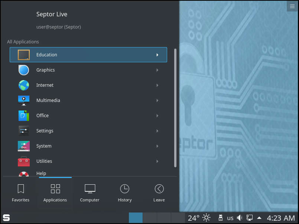Open the Multimedia category icon

point(24,100)
